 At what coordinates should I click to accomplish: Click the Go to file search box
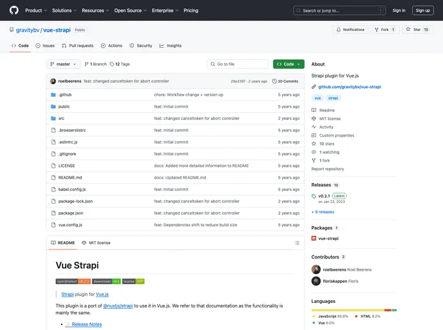(x=238, y=64)
